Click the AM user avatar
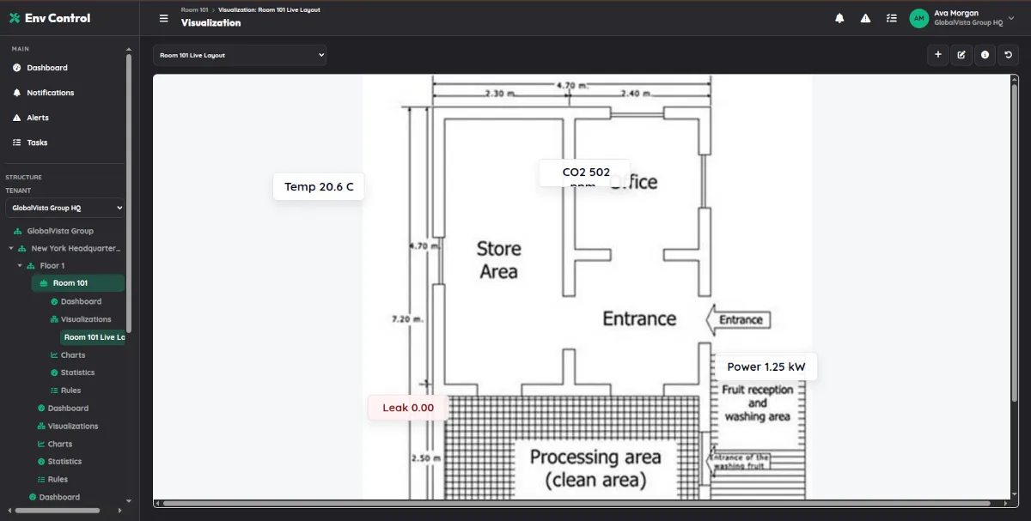The width and height of the screenshot is (1031, 521). coord(919,18)
